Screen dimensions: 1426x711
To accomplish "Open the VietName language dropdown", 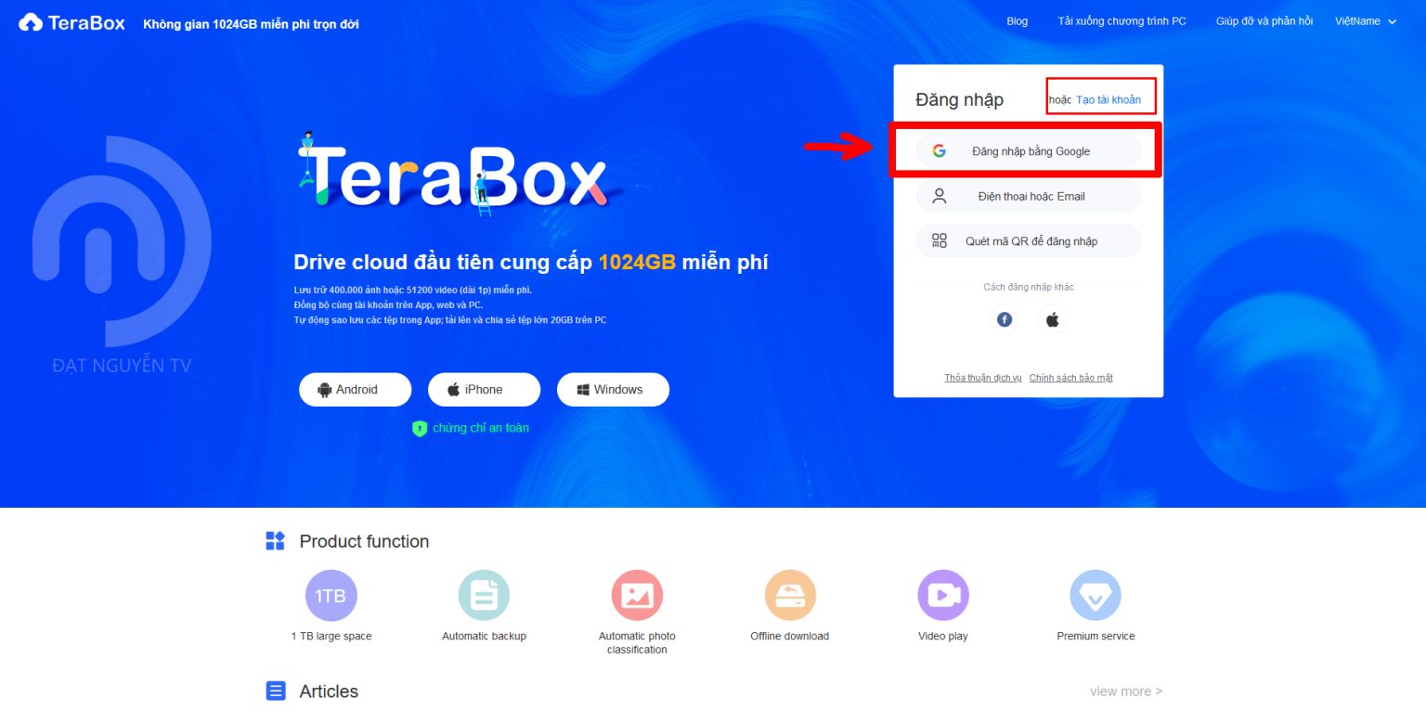I will pyautogui.click(x=1365, y=20).
